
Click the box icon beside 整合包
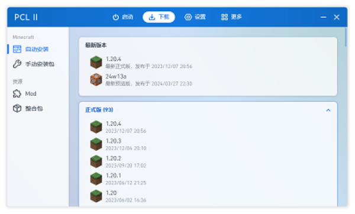[x=17, y=109]
